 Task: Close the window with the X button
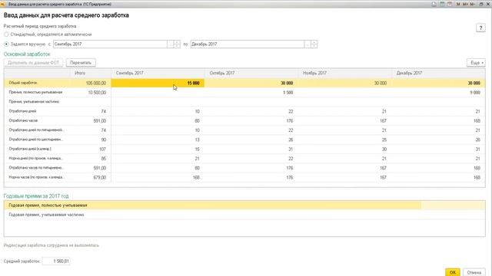coord(488,4)
